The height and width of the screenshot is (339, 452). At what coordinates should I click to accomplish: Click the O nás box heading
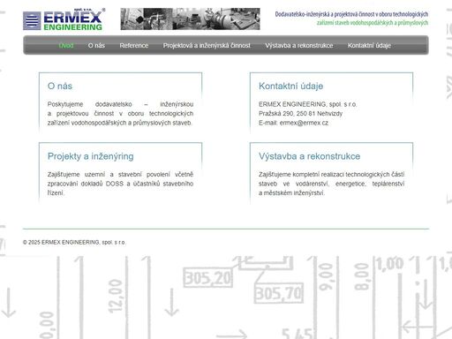[60, 86]
